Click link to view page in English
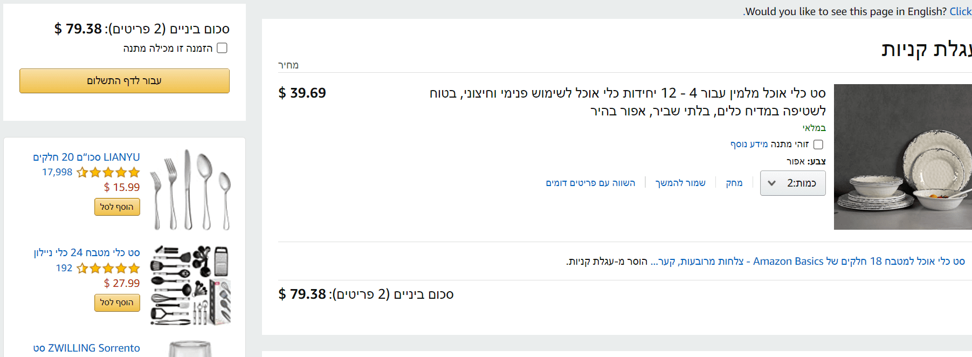972x357 pixels. pos(960,11)
